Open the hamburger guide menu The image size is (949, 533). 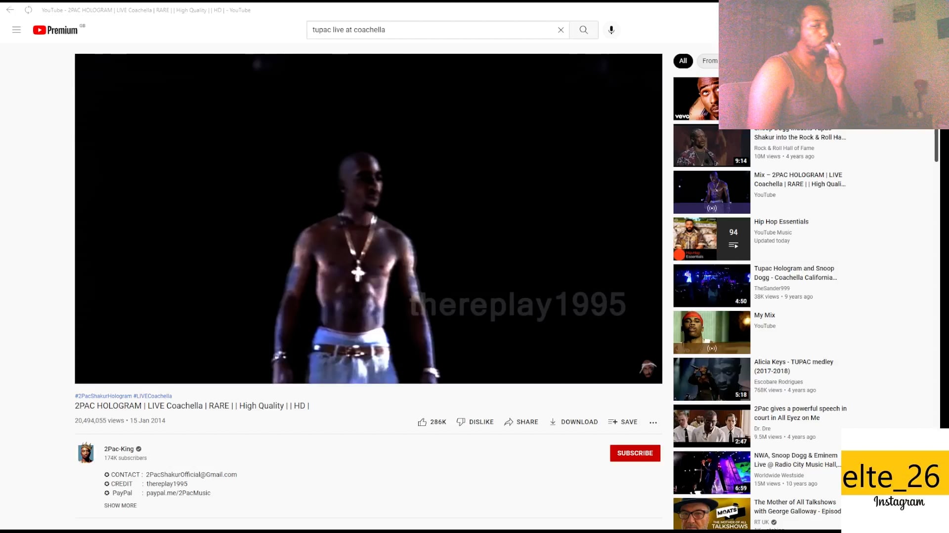tap(16, 30)
